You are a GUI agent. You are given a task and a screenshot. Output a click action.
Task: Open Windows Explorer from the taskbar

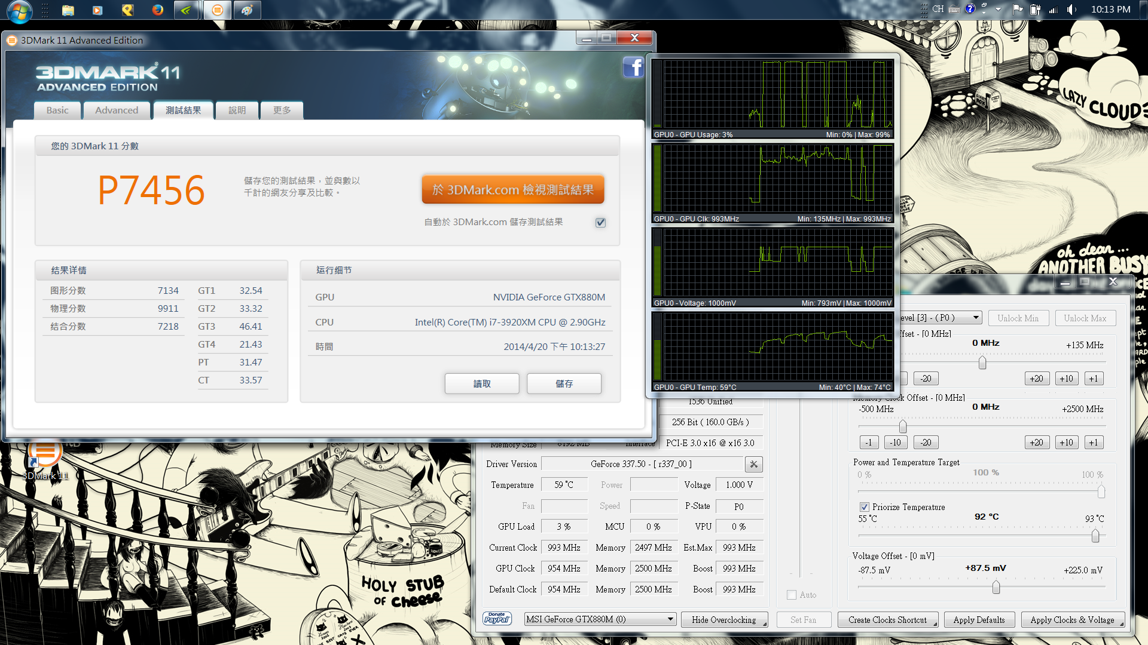(x=68, y=10)
